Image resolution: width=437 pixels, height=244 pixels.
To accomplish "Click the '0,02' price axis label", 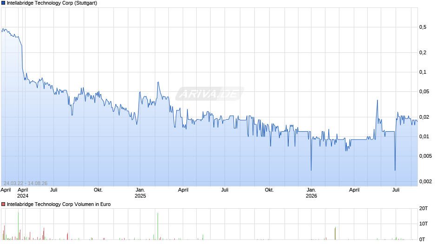I will (424, 117).
